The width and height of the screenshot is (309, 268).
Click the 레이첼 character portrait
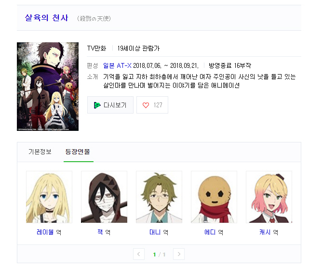[x=49, y=197]
